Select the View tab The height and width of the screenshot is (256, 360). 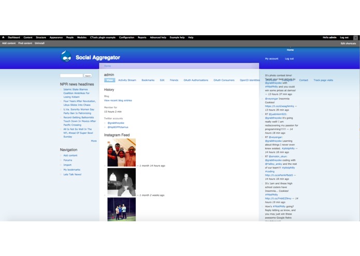pos(109,80)
